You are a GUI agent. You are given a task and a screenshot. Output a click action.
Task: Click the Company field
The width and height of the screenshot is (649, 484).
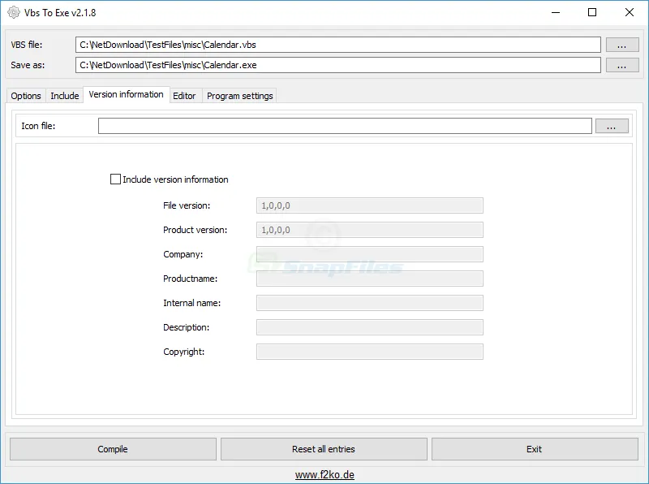click(370, 254)
